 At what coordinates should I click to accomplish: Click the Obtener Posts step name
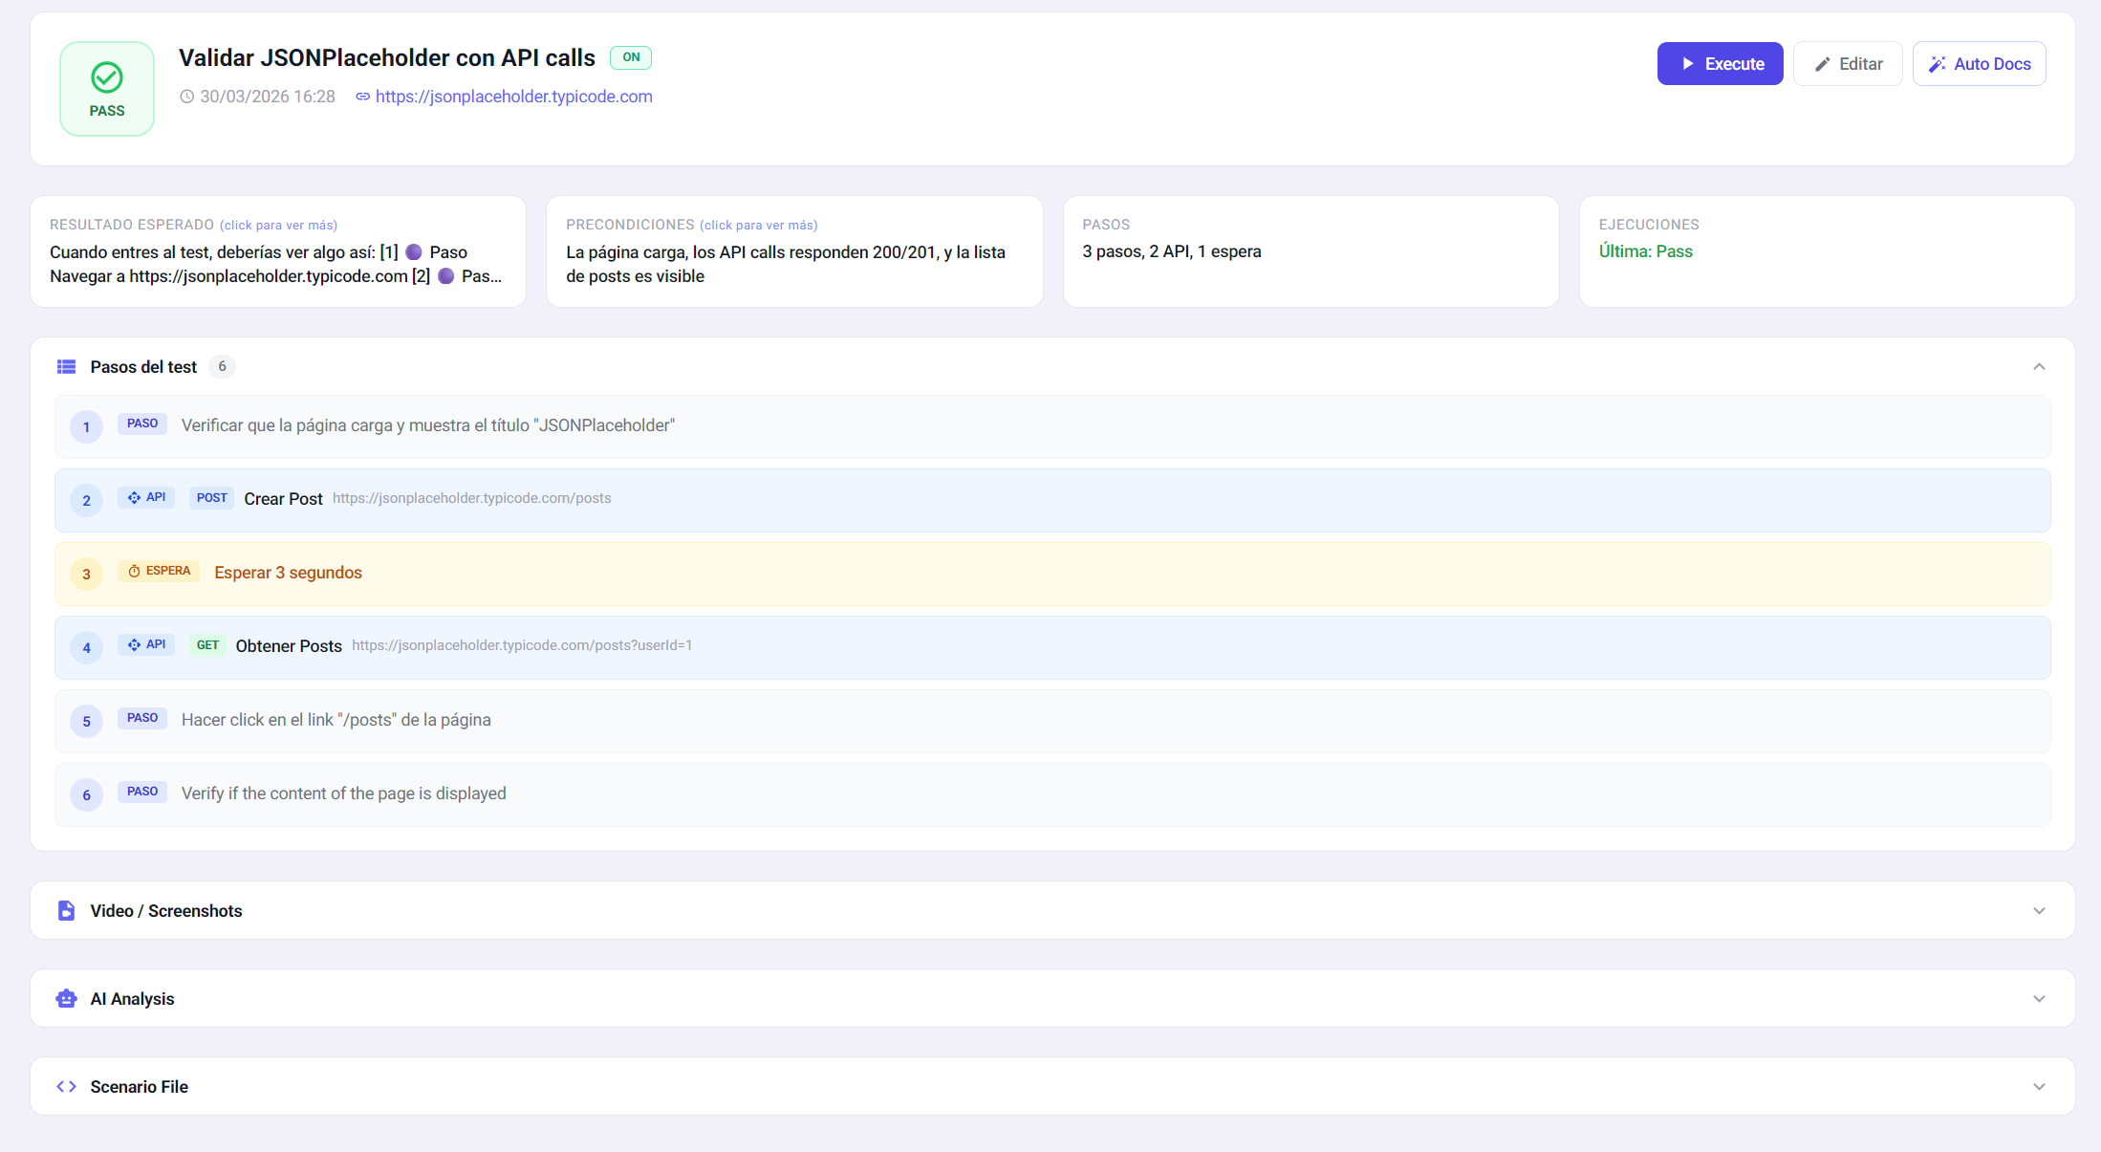point(289,646)
